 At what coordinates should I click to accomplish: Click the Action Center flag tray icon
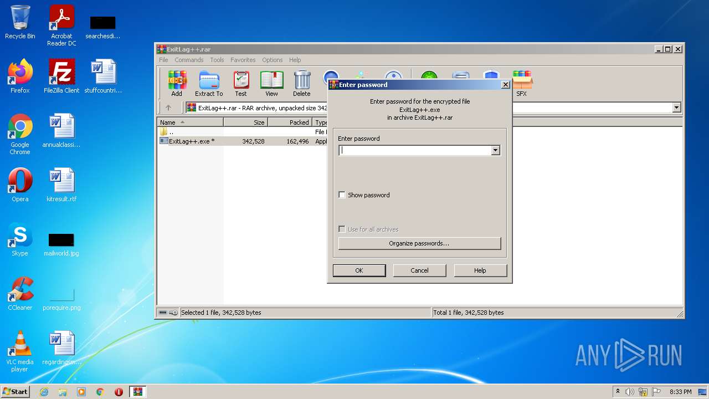coord(656,392)
